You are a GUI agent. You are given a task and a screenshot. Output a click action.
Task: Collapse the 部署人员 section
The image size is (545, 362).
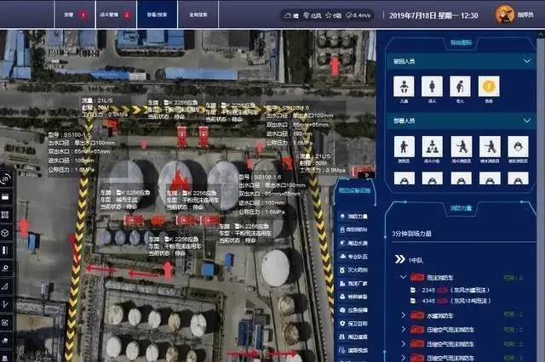(x=527, y=121)
